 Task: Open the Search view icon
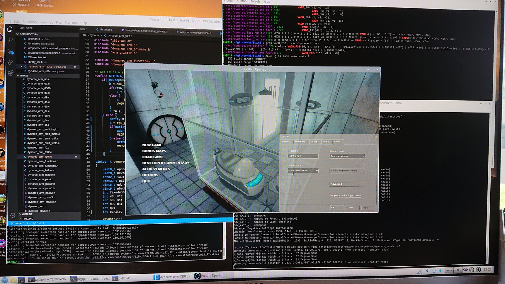click(x=10, y=40)
